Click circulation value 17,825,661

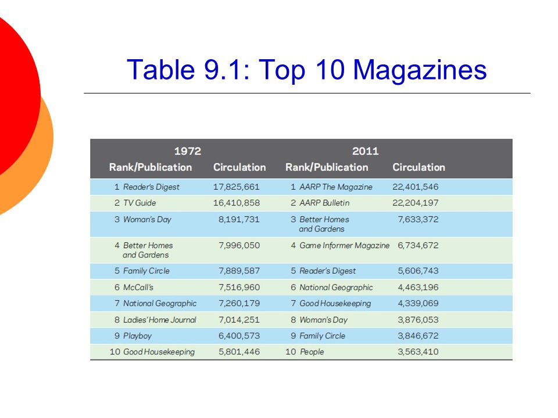[x=237, y=187]
